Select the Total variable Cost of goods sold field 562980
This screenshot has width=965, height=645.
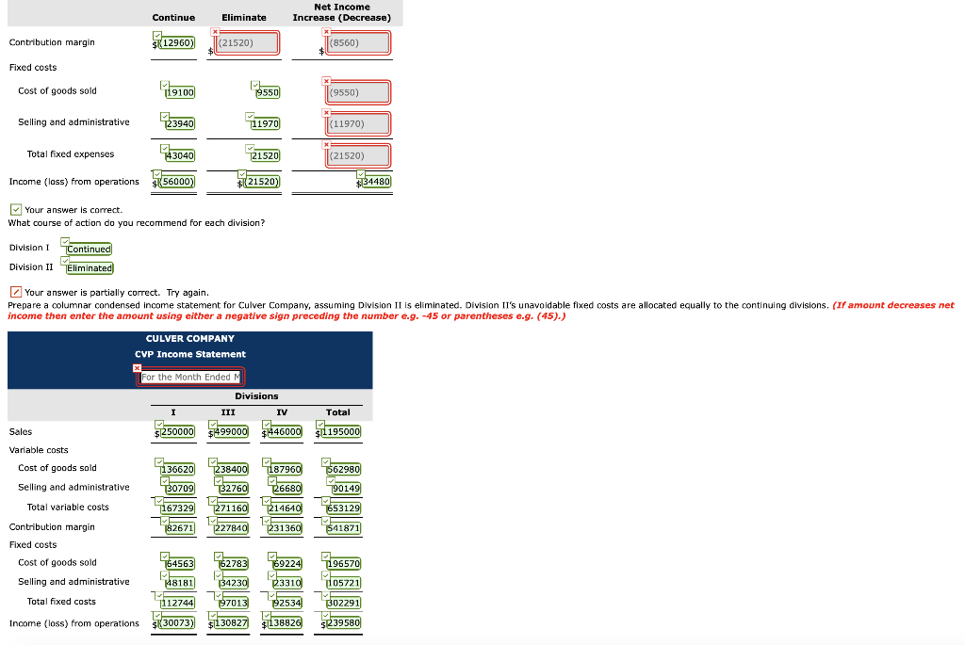(343, 469)
